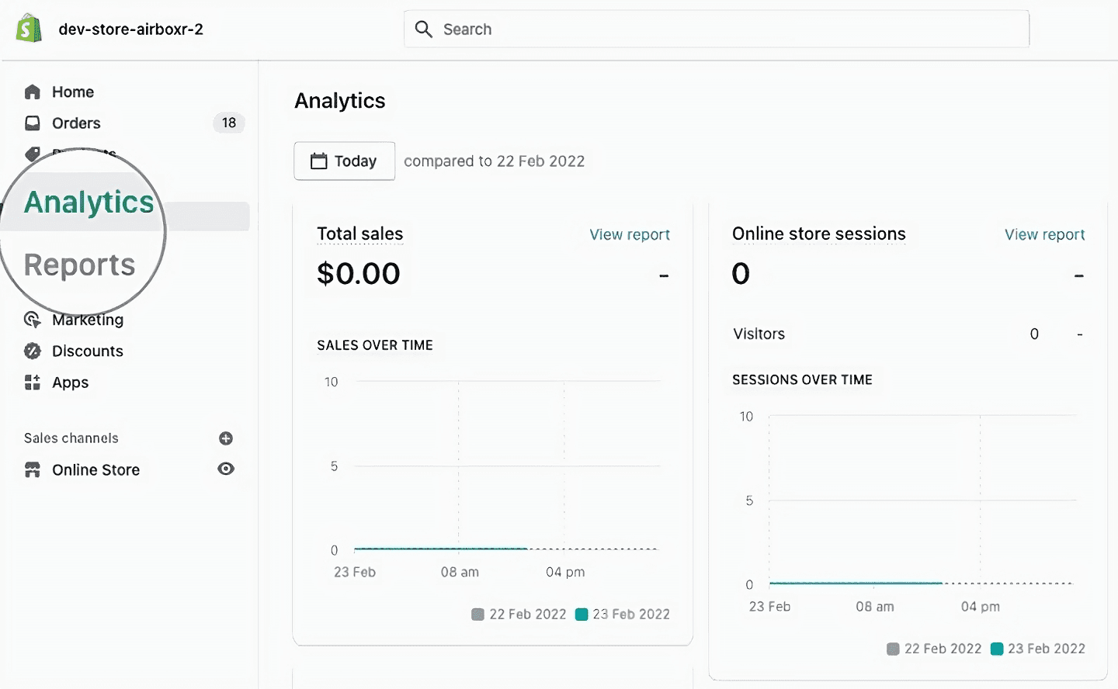This screenshot has height=689, width=1118.
Task: Focus the Search input field
Action: [717, 29]
